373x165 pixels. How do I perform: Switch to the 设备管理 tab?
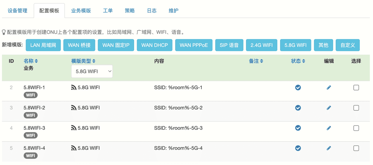pos(17,11)
